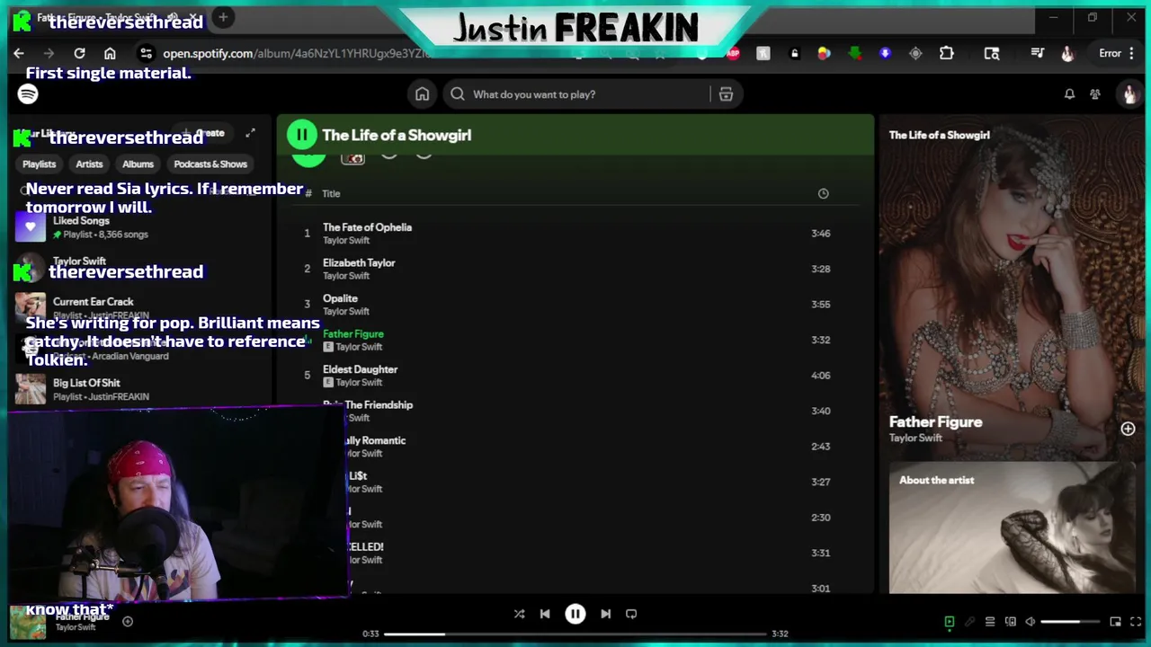Open Taylor Swift link under Opalite
The height and width of the screenshot is (647, 1151).
point(346,312)
